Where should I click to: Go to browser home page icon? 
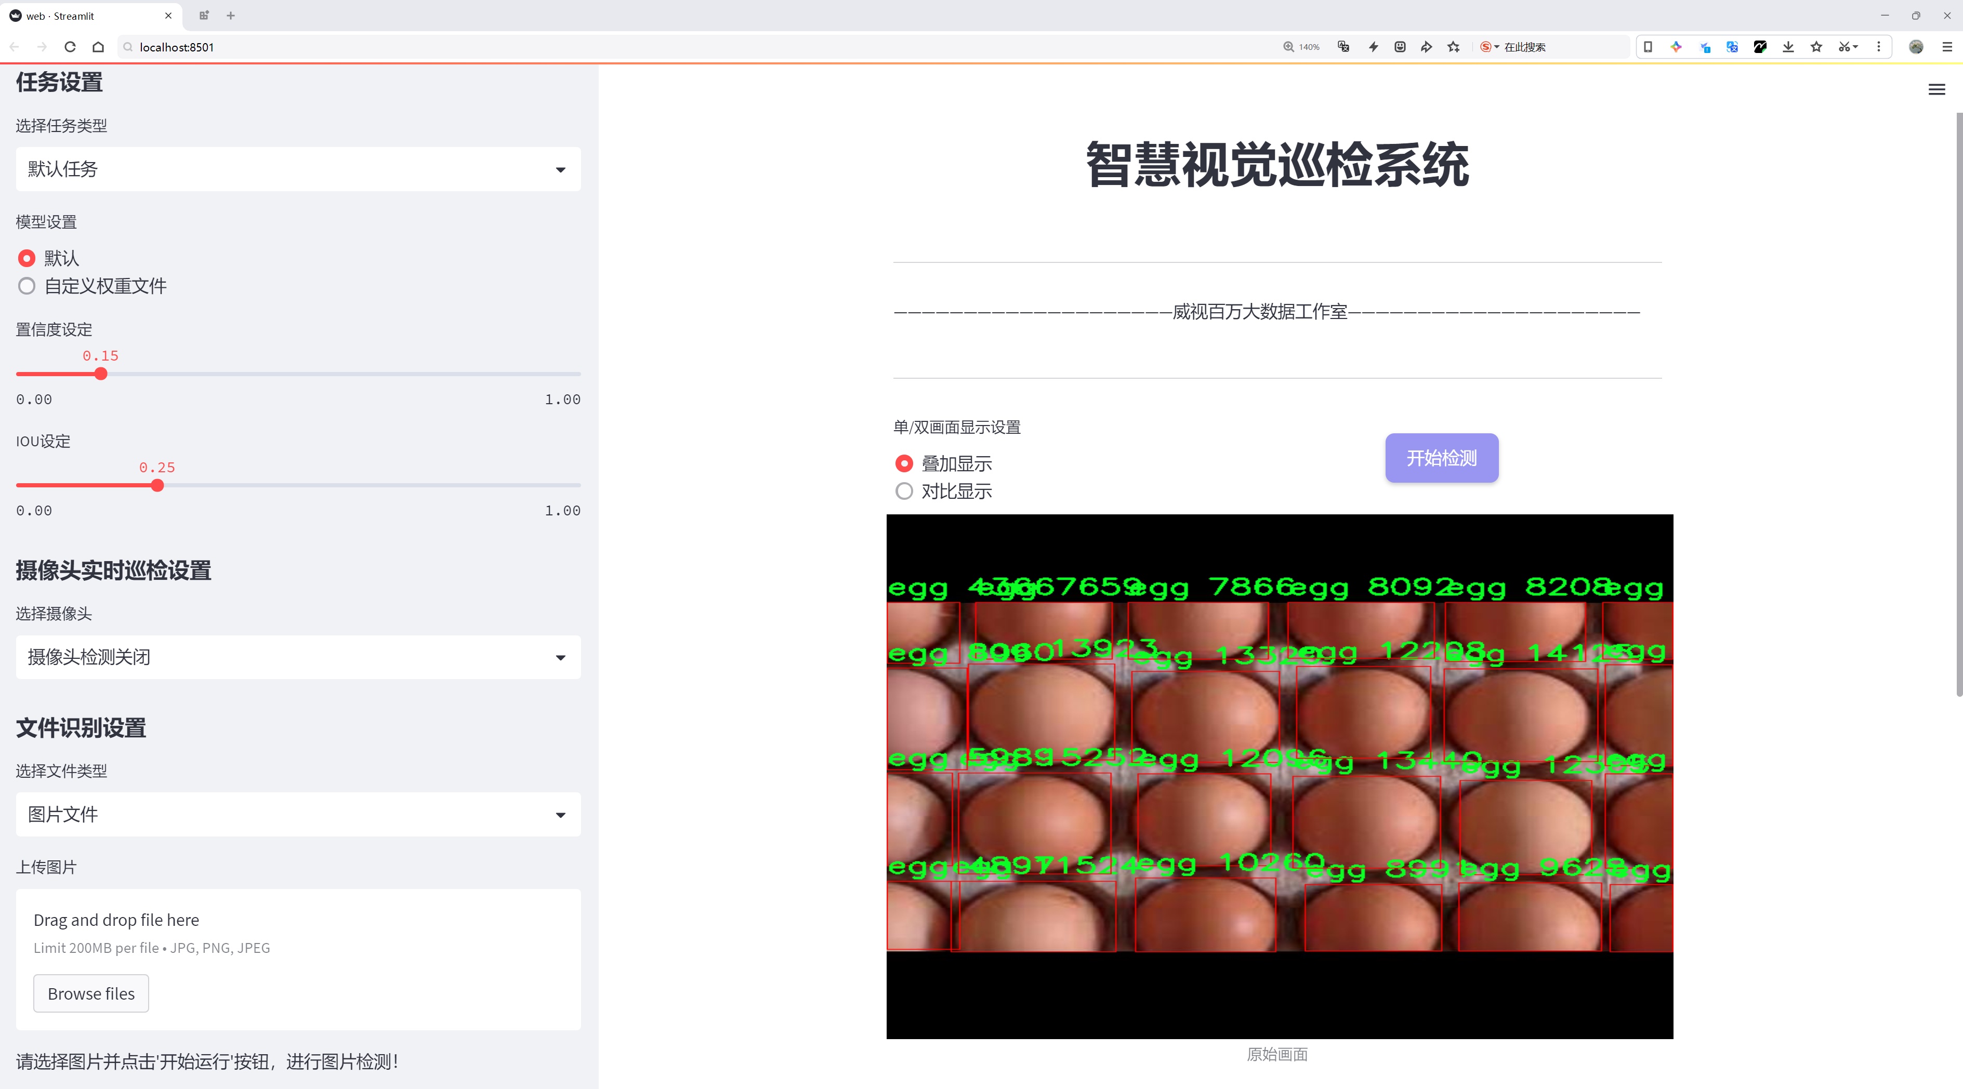98,47
